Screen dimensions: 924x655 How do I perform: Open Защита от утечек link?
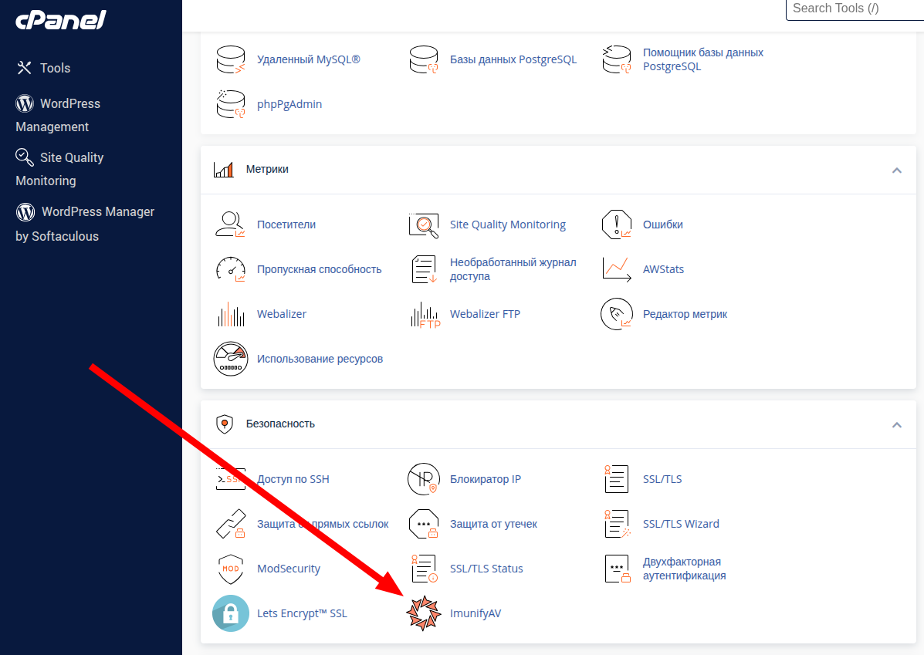coord(494,524)
